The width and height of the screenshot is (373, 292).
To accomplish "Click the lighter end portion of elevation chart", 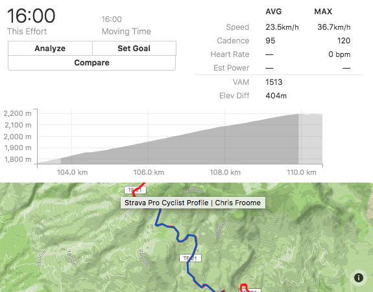I will click(311, 139).
